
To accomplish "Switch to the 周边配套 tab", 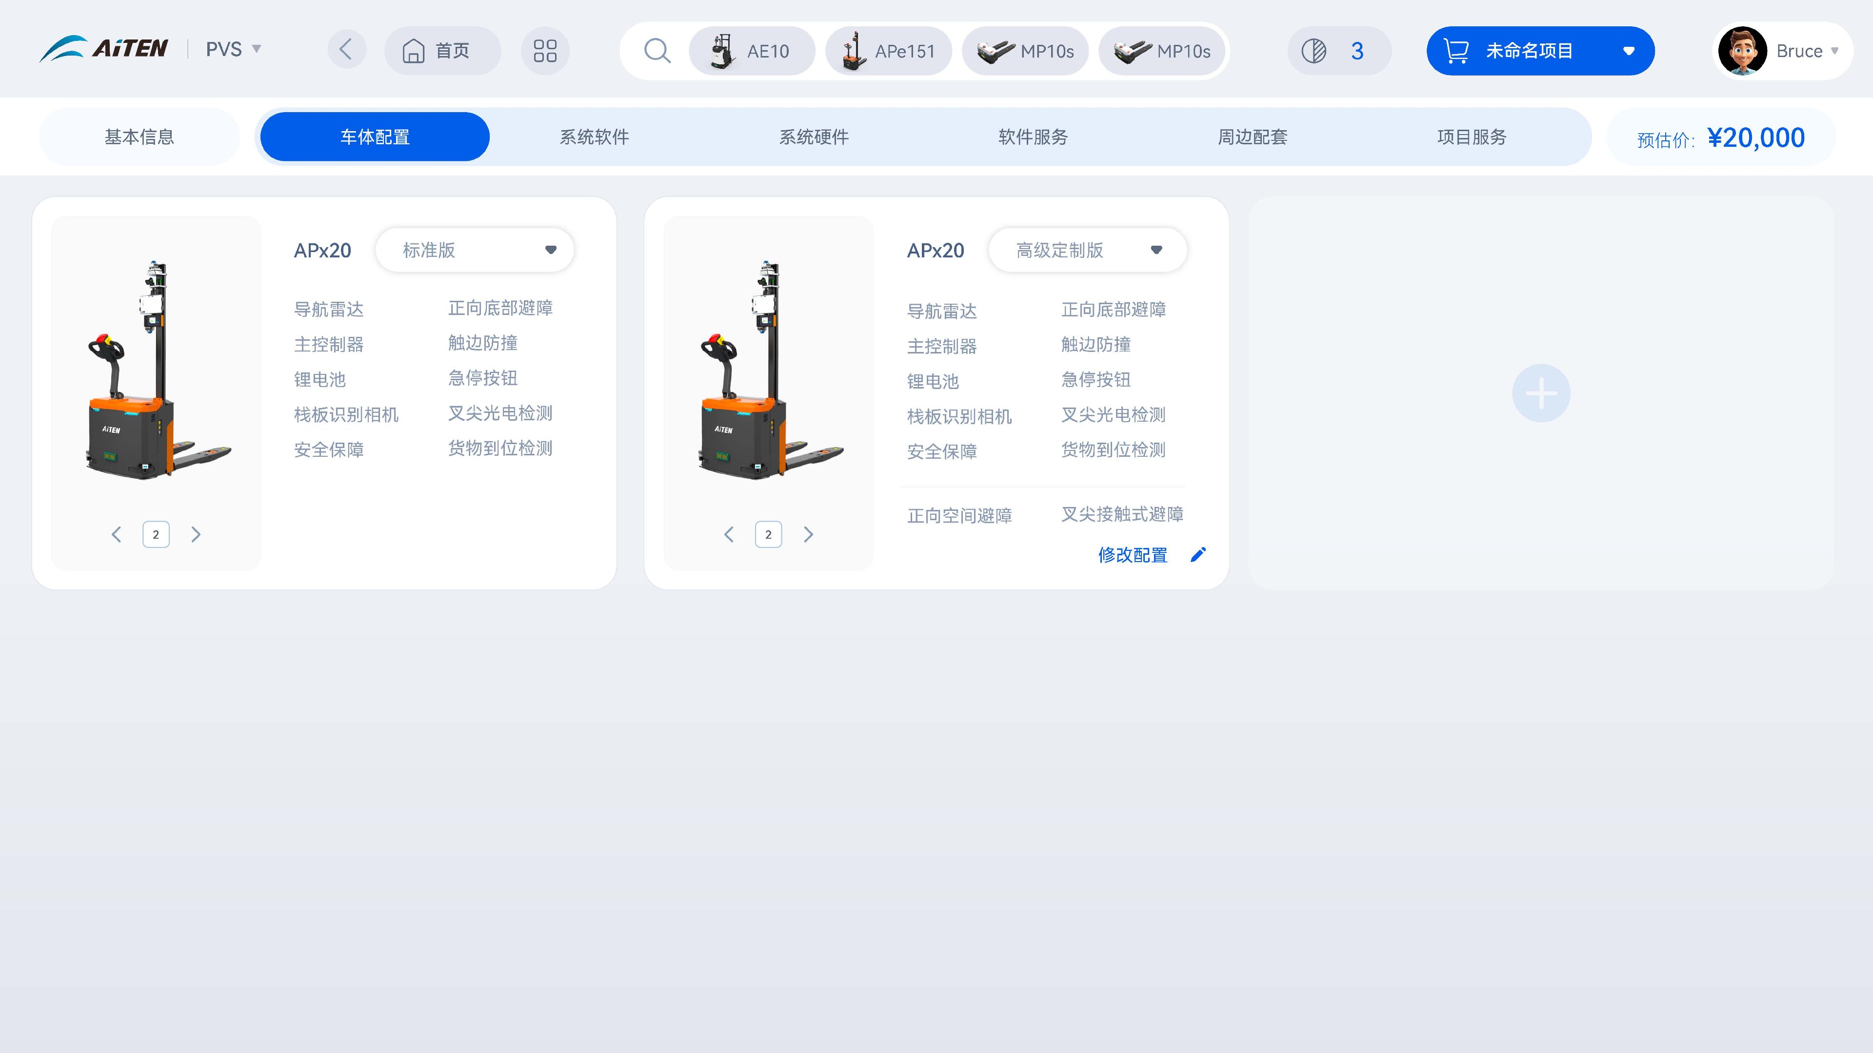I will [1252, 136].
